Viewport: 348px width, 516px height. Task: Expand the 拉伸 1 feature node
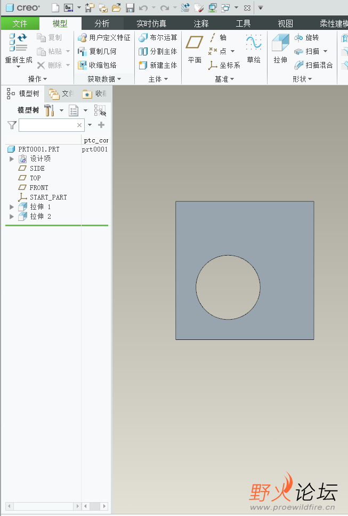coord(12,207)
